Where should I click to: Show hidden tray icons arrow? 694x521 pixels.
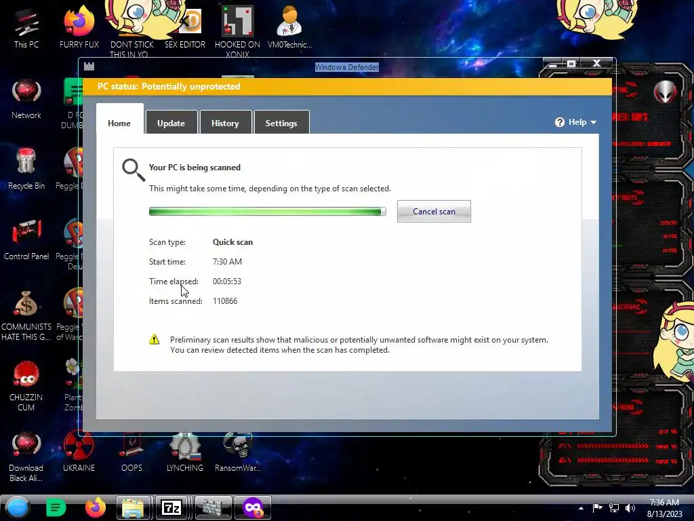click(581, 508)
